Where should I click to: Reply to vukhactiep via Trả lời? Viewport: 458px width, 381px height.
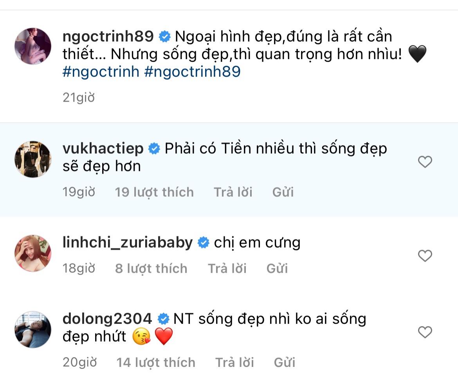click(x=233, y=192)
